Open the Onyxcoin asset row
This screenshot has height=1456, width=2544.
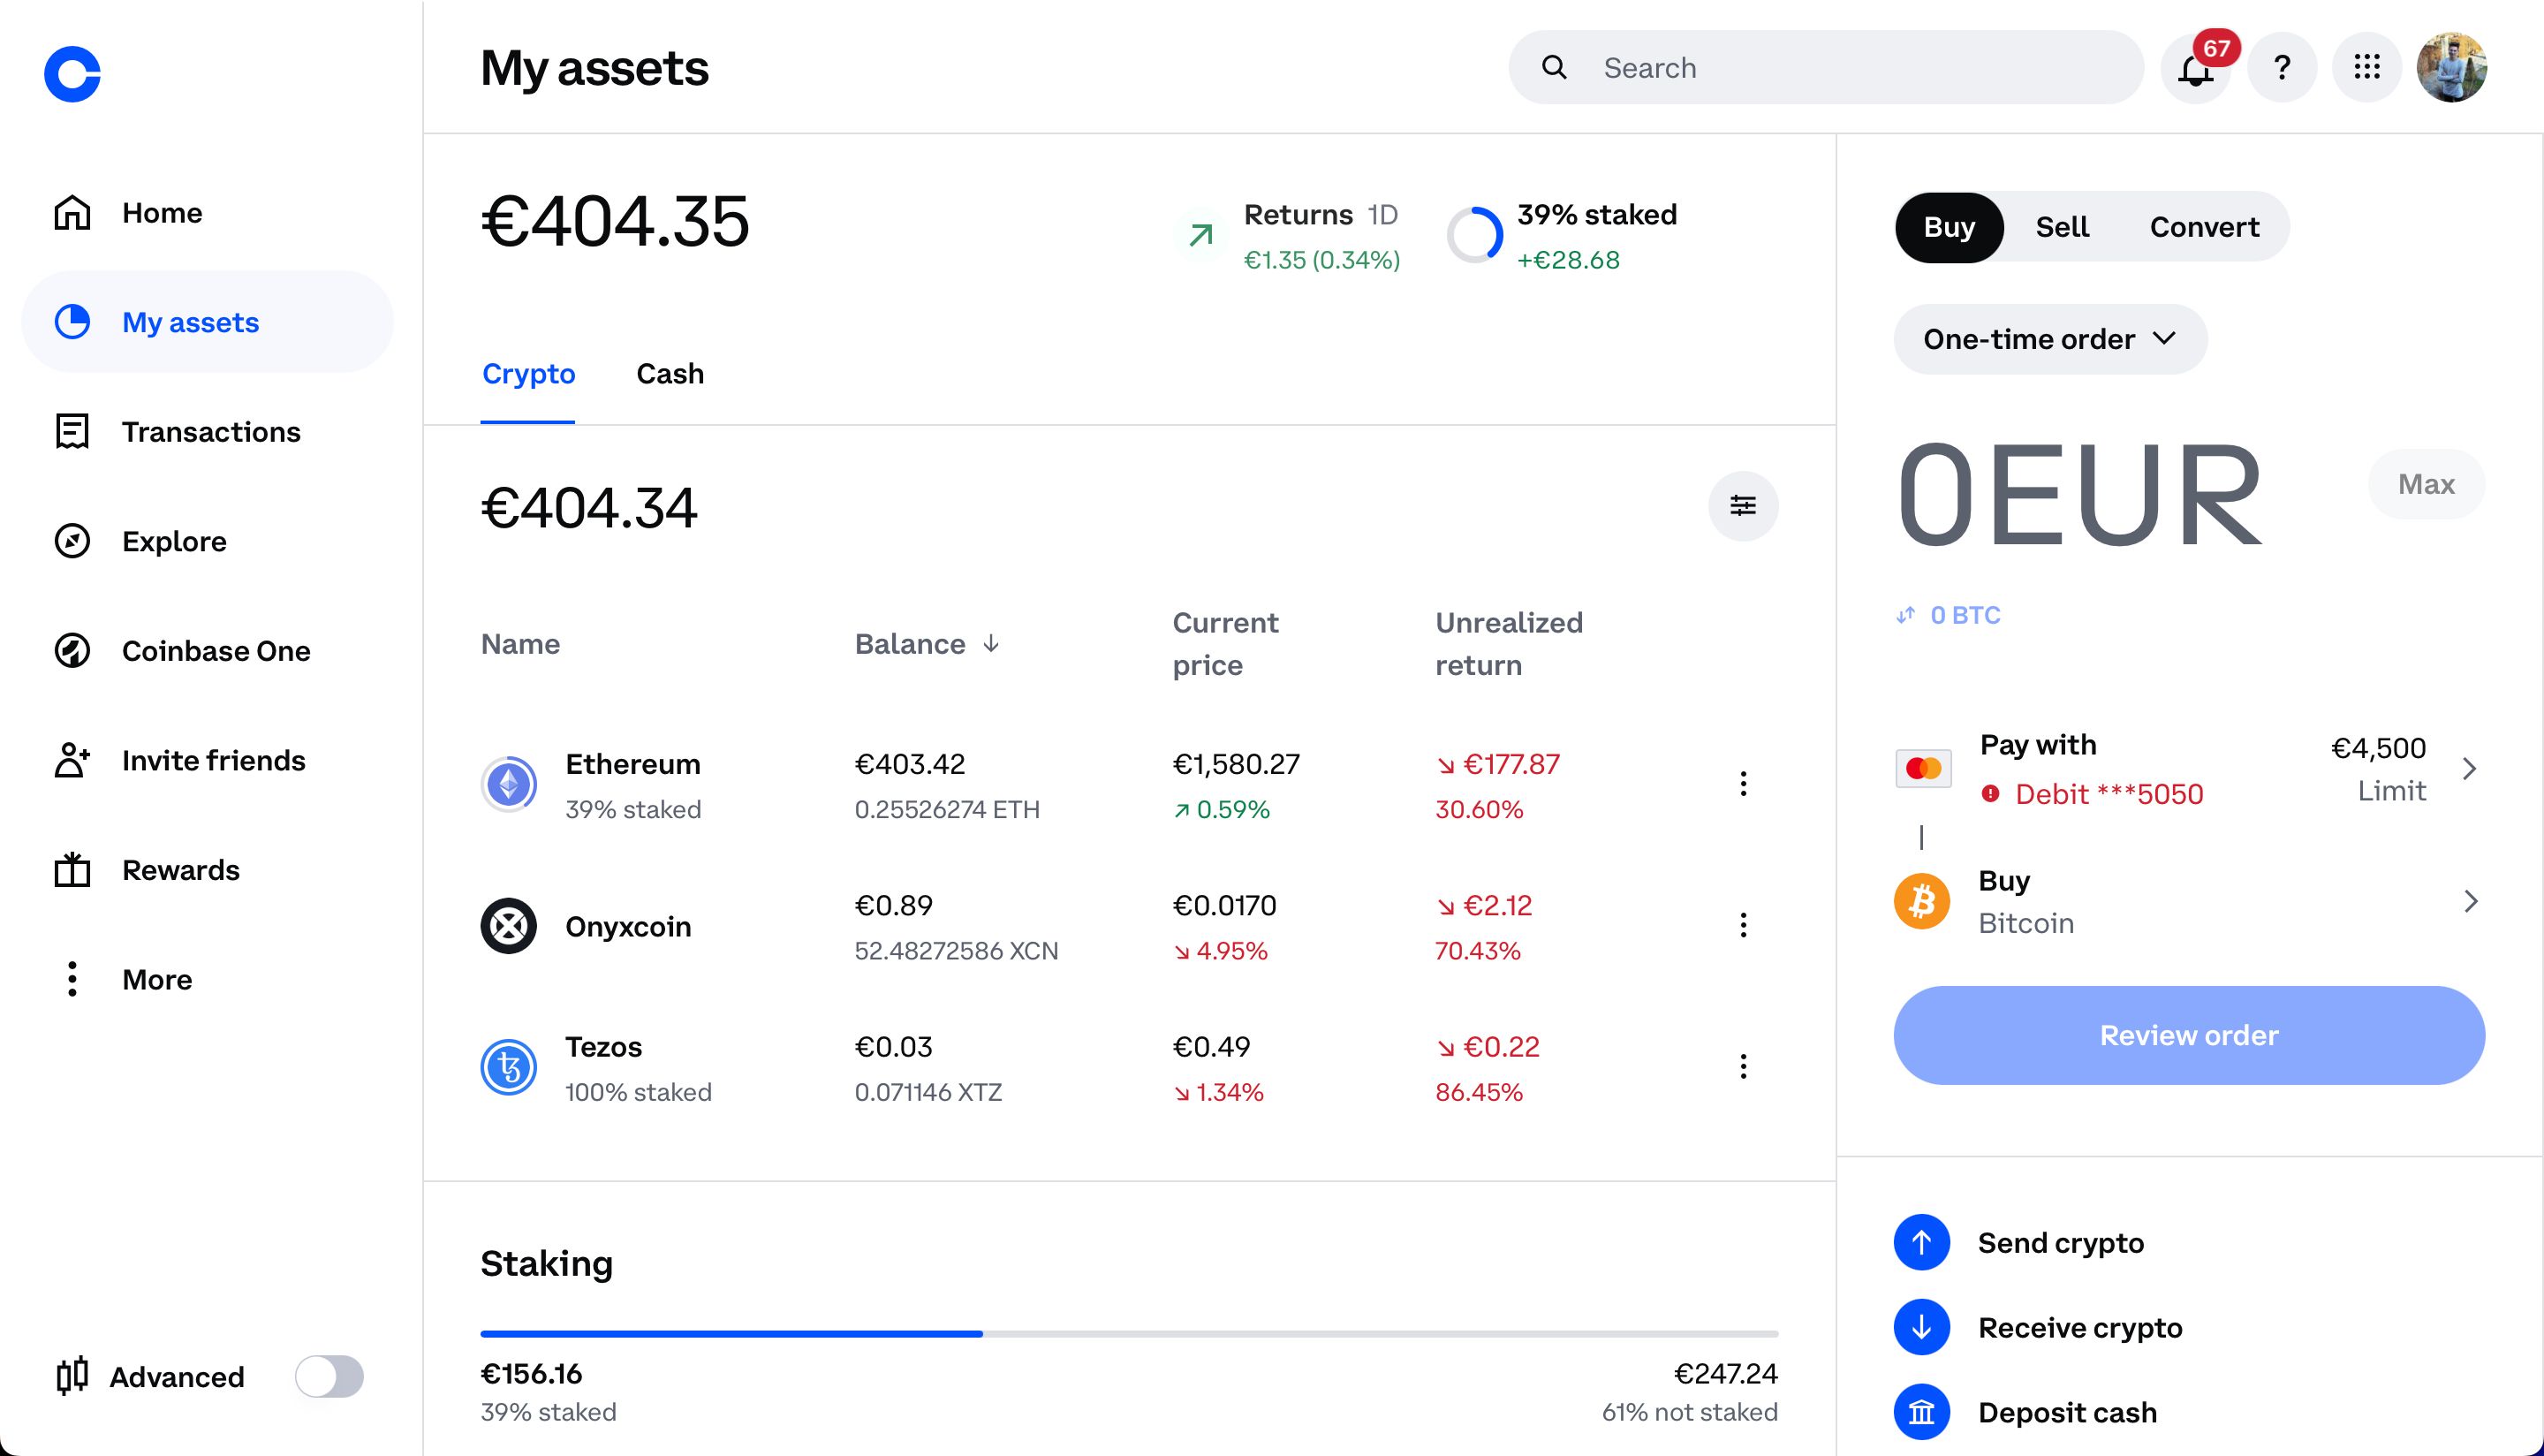pyautogui.click(x=1129, y=926)
